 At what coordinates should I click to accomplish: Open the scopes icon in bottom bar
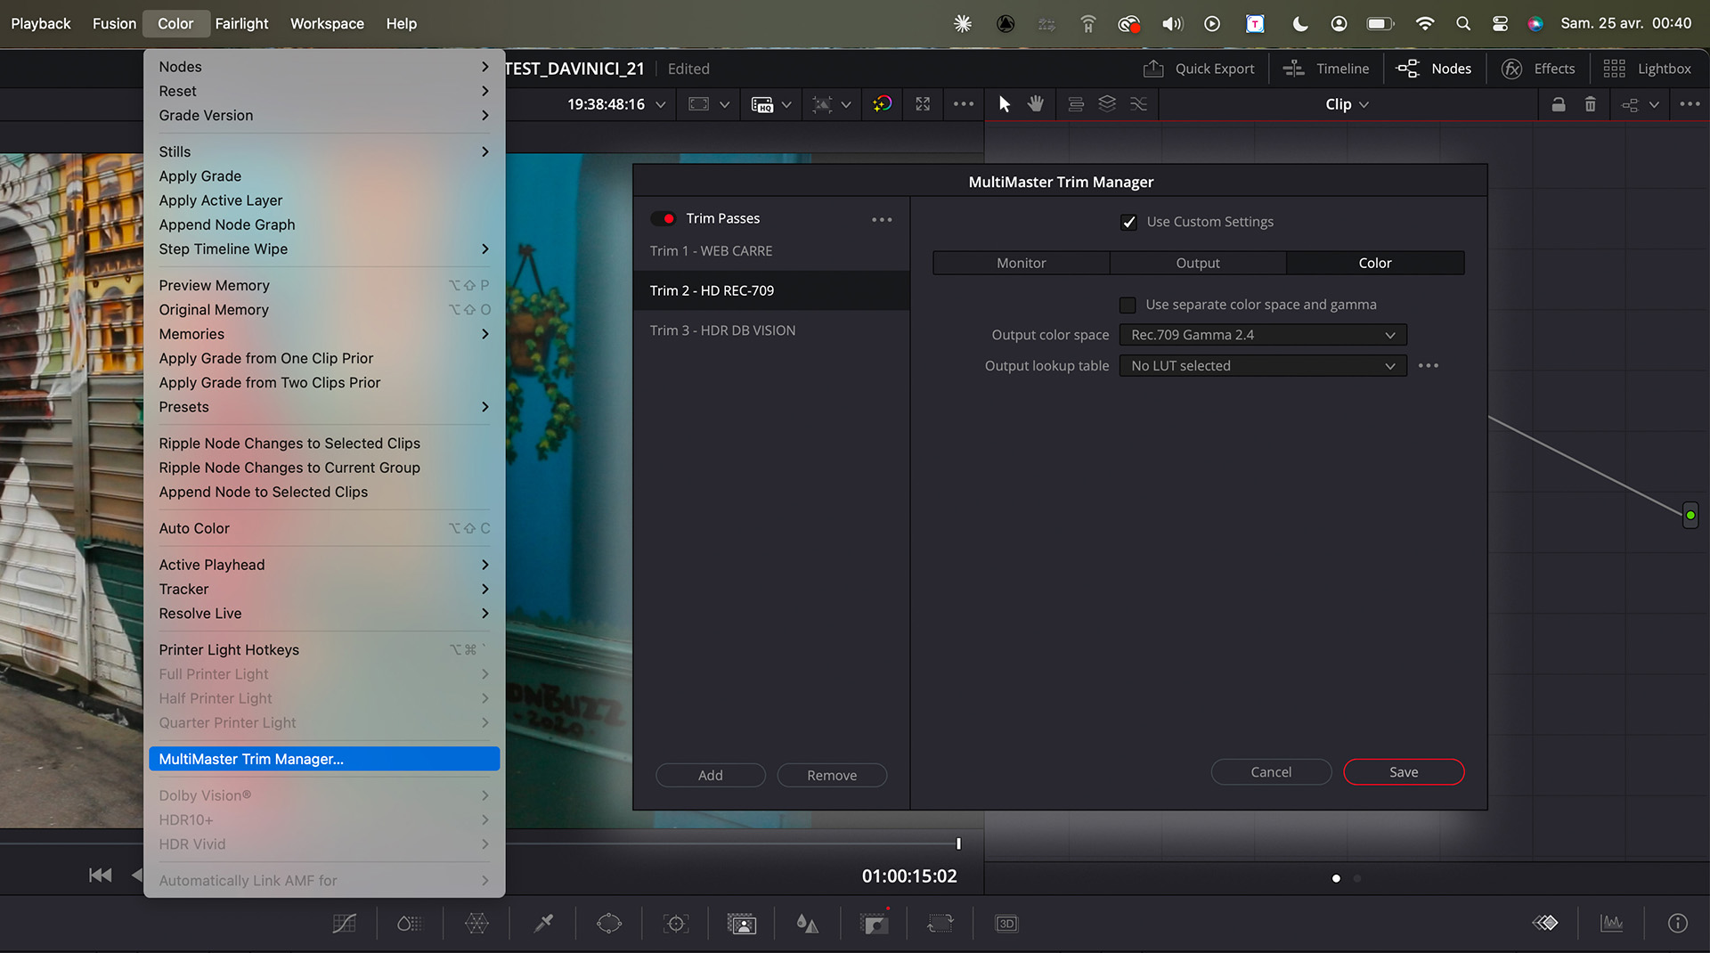[x=1611, y=924]
